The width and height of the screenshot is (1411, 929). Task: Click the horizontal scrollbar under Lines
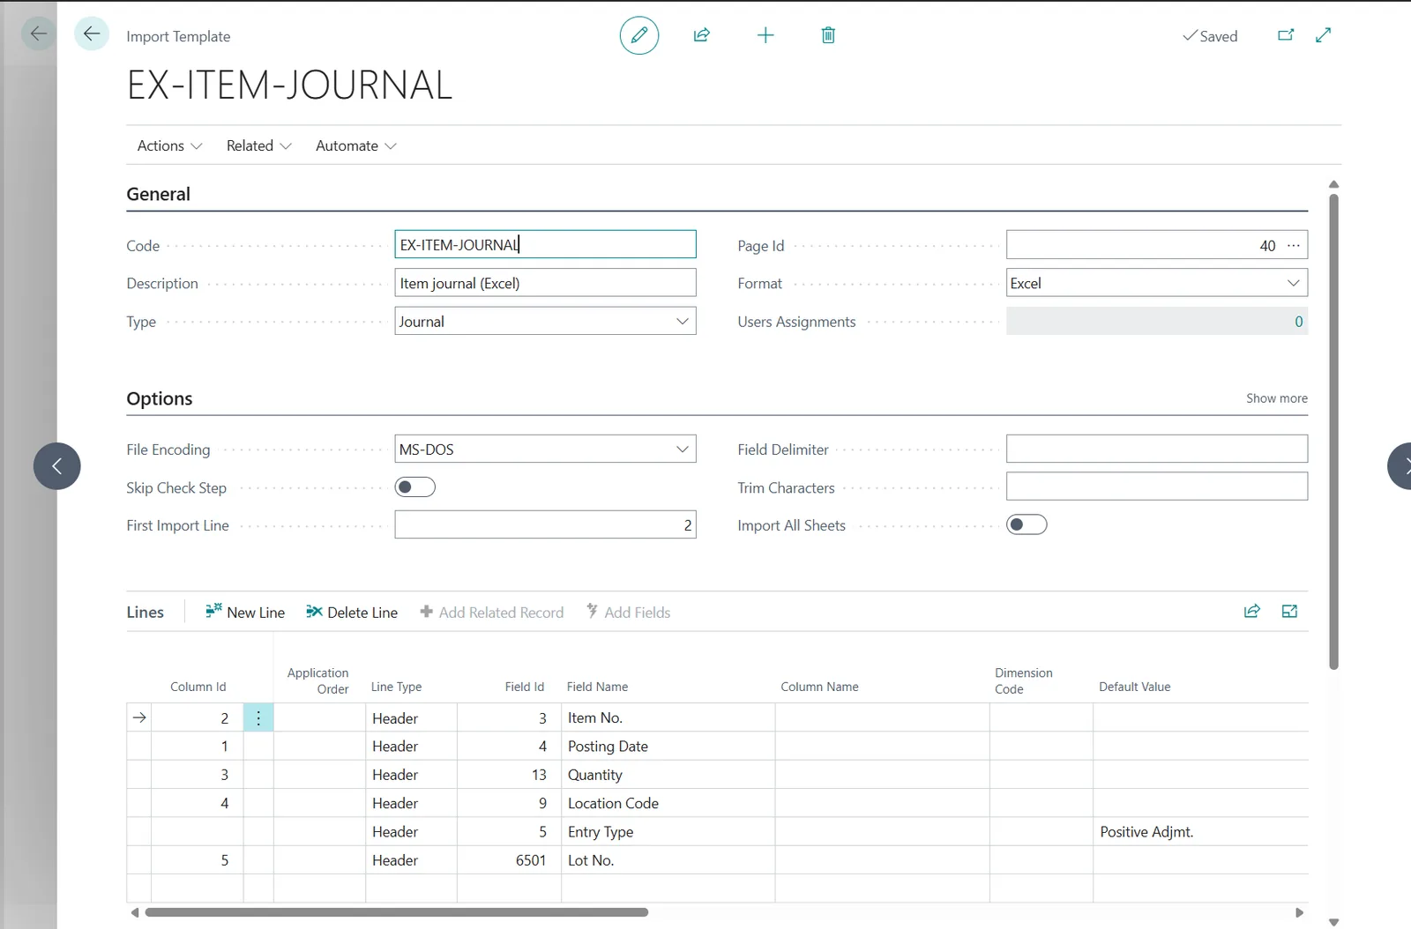397,912
